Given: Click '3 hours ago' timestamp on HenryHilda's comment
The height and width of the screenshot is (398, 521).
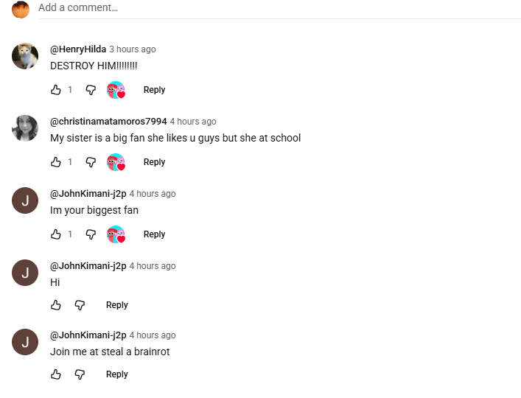Looking at the screenshot, I should point(133,49).
